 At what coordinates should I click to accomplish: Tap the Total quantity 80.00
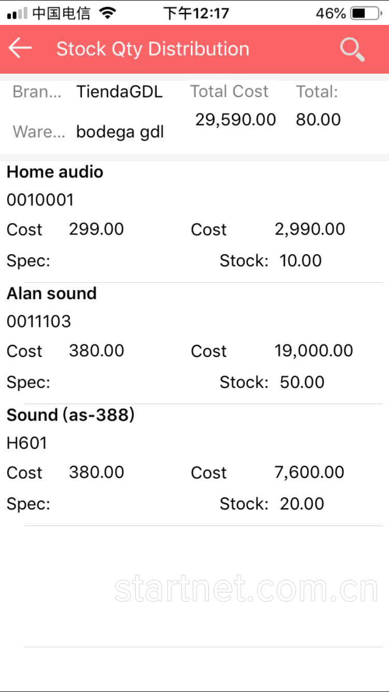click(x=318, y=119)
